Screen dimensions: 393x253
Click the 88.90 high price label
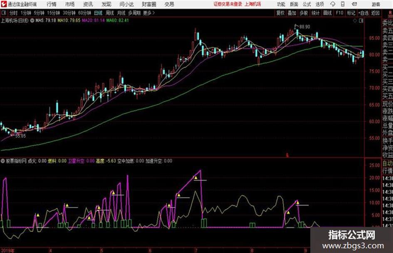[x=304, y=27]
